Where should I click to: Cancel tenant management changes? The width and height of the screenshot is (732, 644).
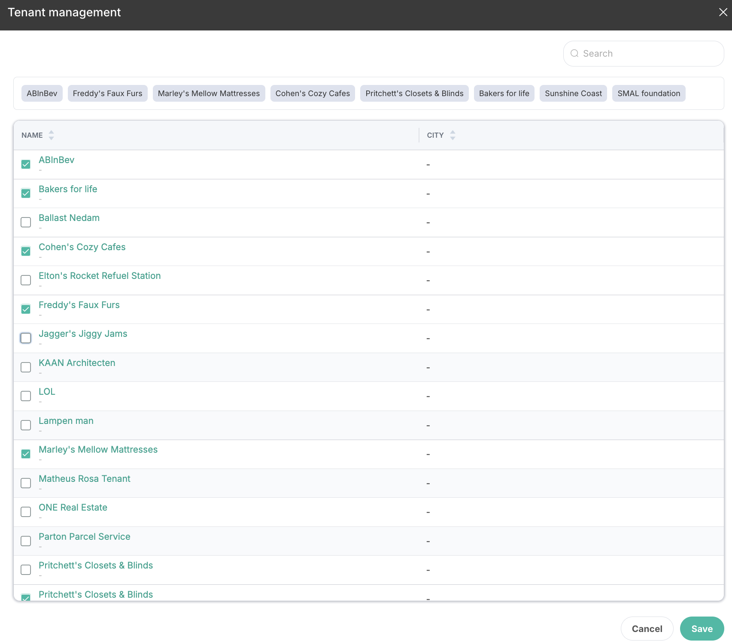(647, 629)
